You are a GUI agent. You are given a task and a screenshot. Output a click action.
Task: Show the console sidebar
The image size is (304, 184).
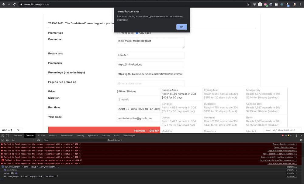pos(2,140)
